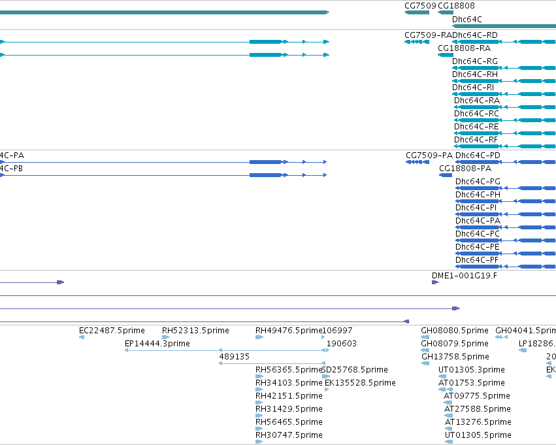
Task: Select the Dhc64C-RA transcript label
Action: (477, 101)
